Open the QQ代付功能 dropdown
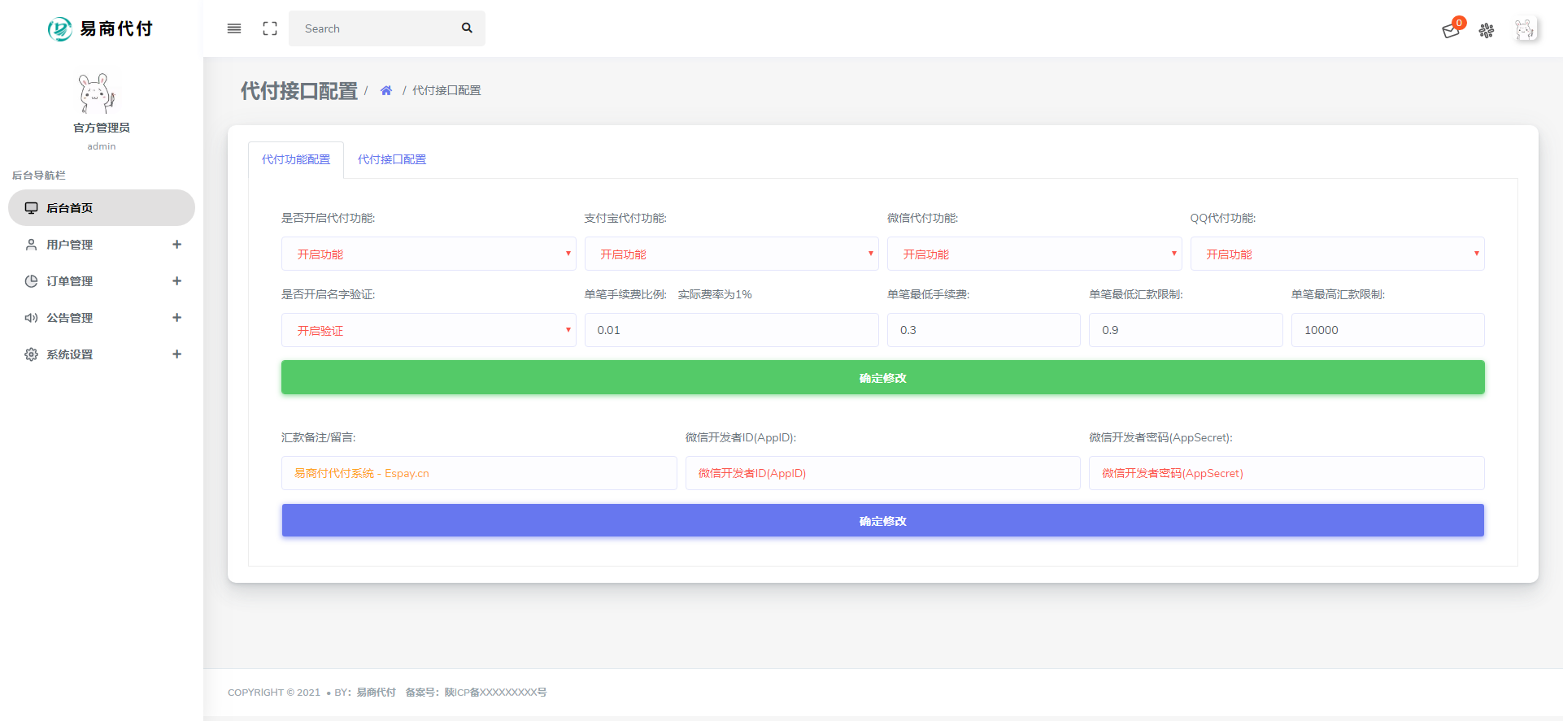 (x=1337, y=254)
